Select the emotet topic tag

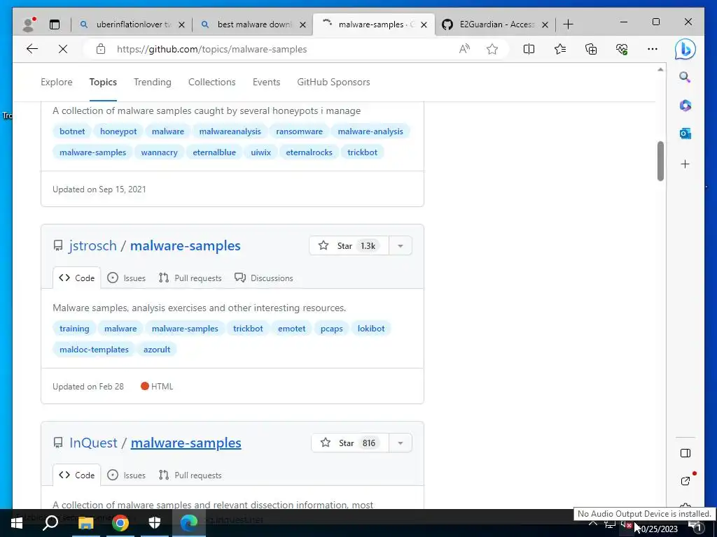click(x=292, y=329)
